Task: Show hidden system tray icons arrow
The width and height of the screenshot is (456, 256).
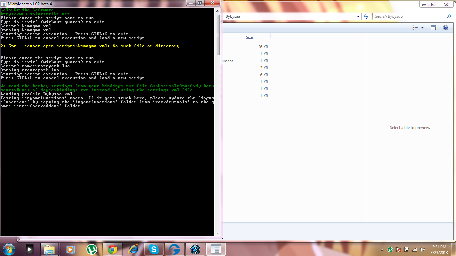Action: [x=382, y=250]
